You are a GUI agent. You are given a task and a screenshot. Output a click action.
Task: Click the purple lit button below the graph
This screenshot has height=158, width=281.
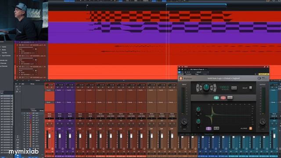pyautogui.click(x=209, y=129)
